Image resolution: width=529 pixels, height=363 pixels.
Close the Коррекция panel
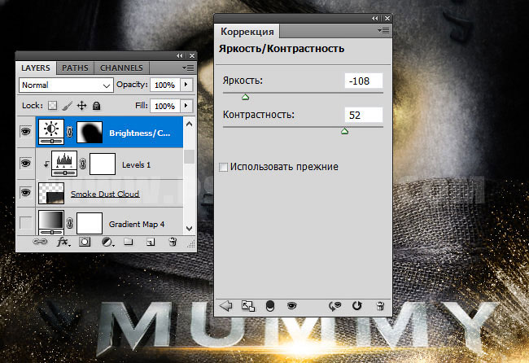point(387,18)
